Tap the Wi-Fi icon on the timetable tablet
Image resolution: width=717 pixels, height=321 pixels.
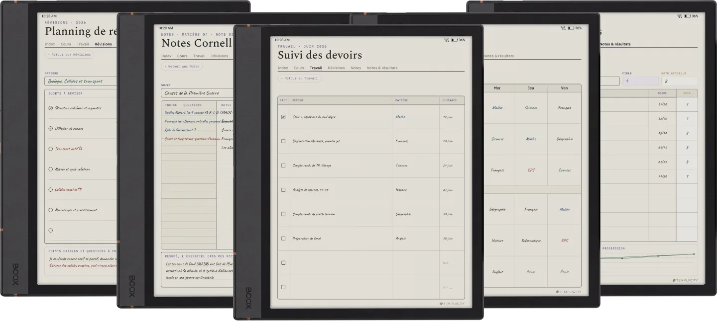pos(563,28)
